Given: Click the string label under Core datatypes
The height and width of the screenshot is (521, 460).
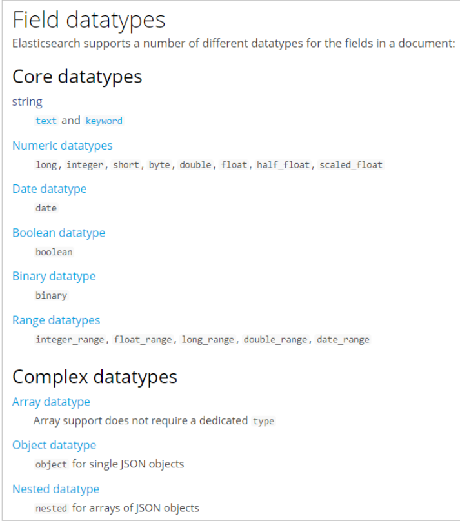Looking at the screenshot, I should click(x=27, y=102).
